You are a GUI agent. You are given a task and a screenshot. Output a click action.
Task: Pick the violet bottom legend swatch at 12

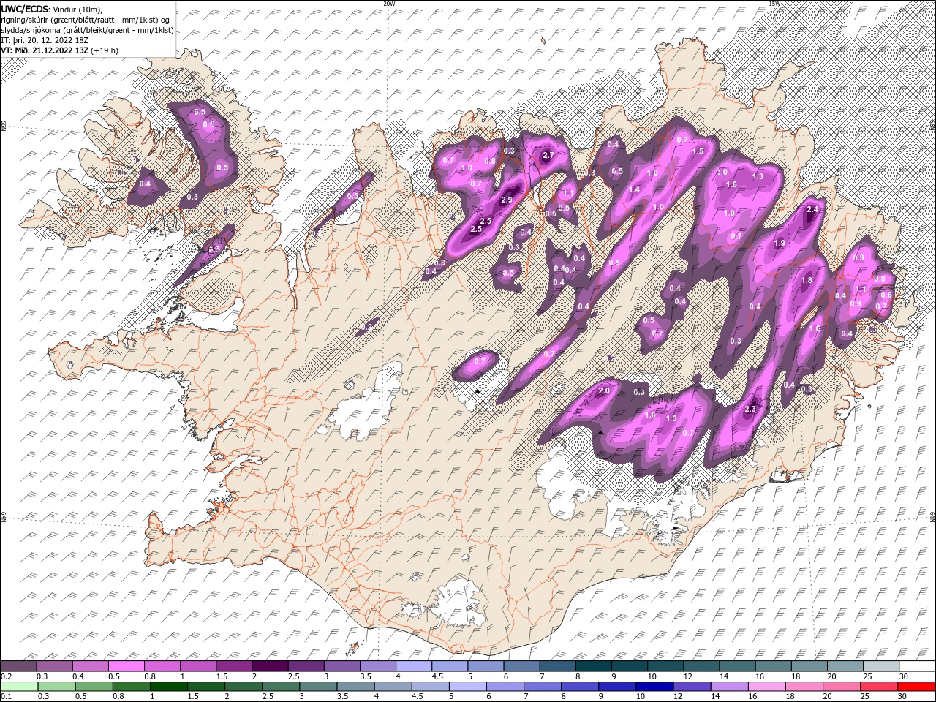[692, 686]
